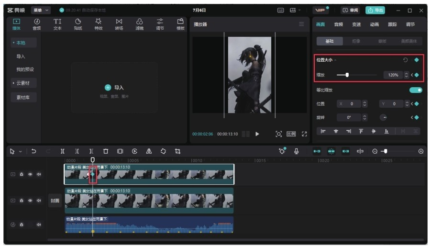The width and height of the screenshot is (431, 248).
Task: Toggle visibility eye of top video track
Action: click(x=30, y=174)
